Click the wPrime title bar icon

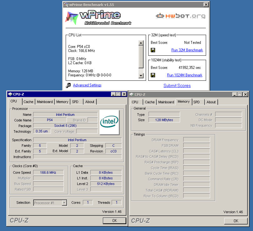(66, 4)
